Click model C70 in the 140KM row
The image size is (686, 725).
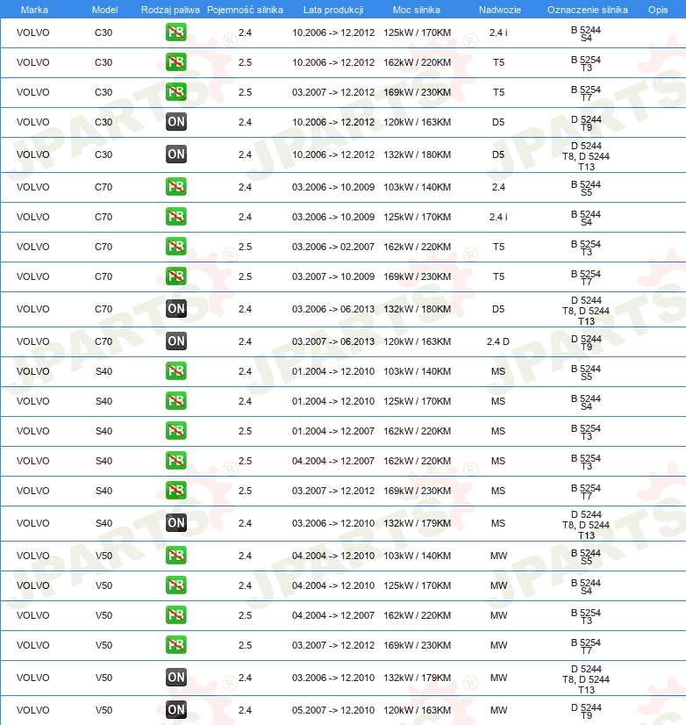[104, 187]
